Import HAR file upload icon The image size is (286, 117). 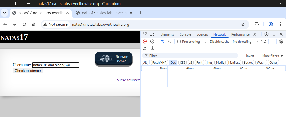pyautogui.click(x=145, y=48)
